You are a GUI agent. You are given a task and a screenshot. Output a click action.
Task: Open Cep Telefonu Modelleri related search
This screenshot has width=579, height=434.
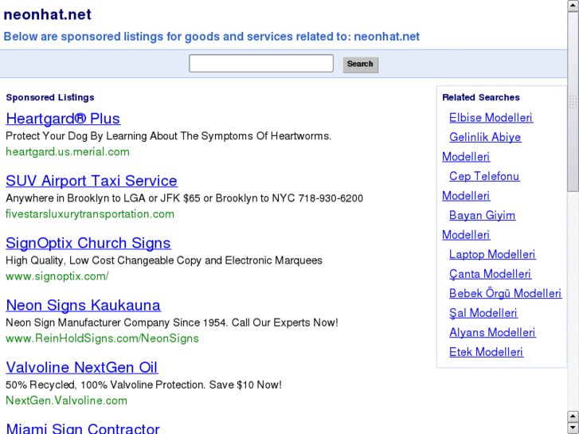[484, 176]
